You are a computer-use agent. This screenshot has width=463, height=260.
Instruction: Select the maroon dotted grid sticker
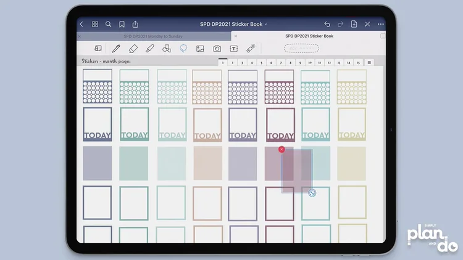[279, 87]
